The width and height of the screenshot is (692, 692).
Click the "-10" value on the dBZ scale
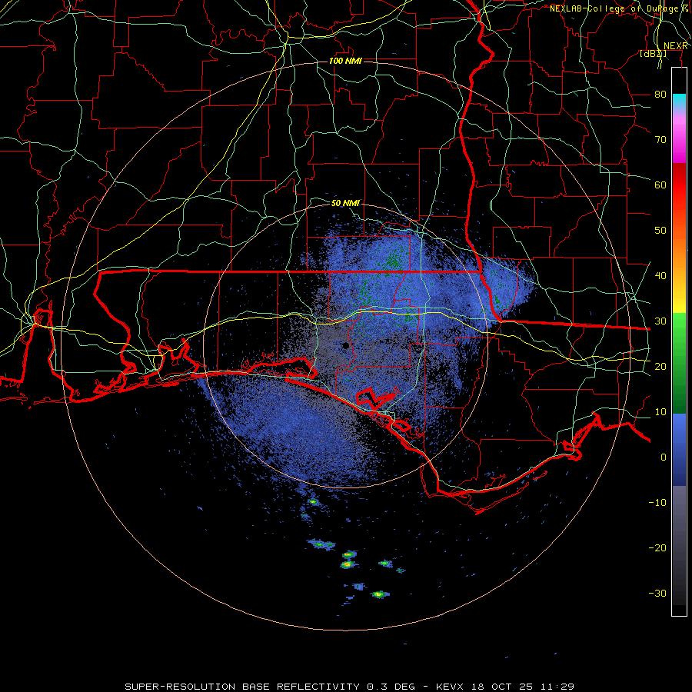click(657, 502)
